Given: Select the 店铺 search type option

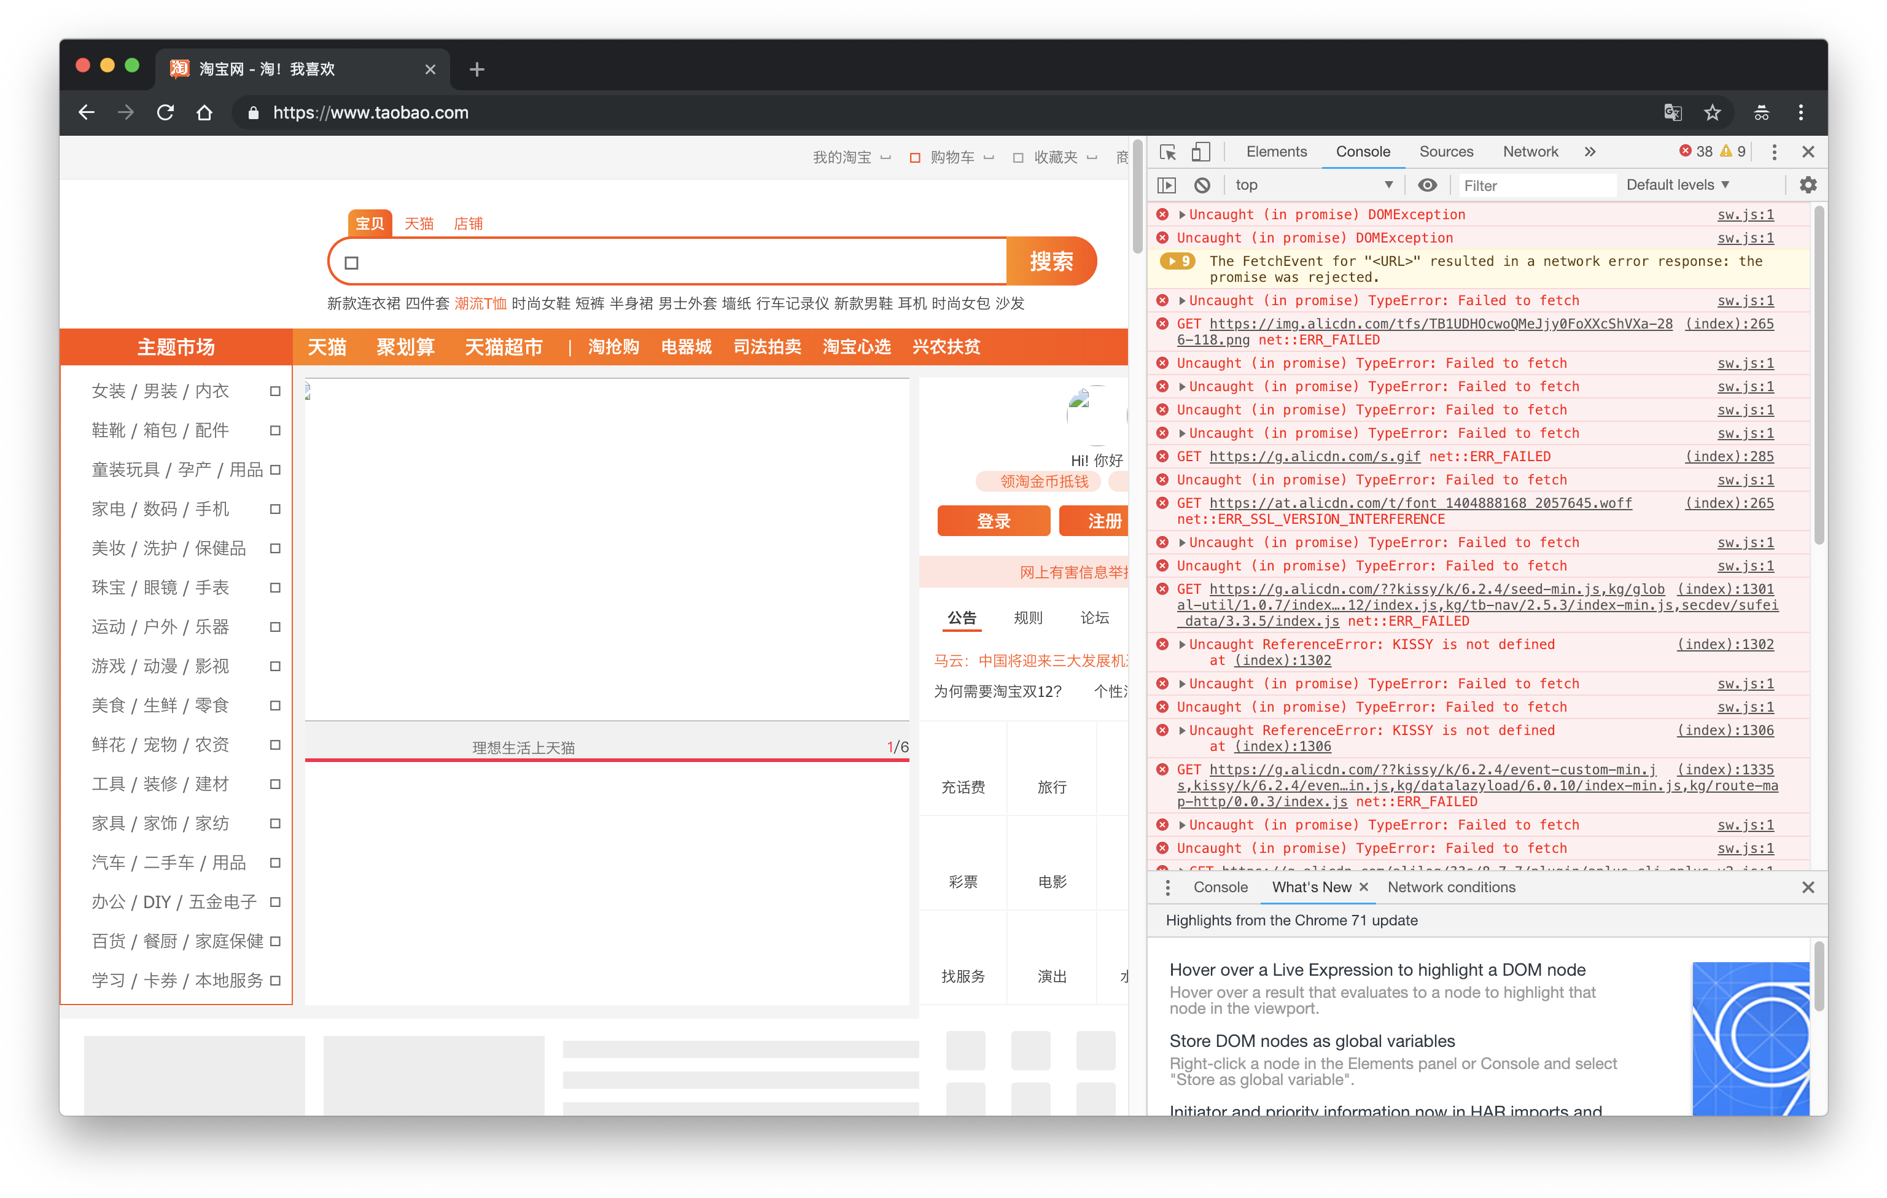Looking at the screenshot, I should point(468,224).
